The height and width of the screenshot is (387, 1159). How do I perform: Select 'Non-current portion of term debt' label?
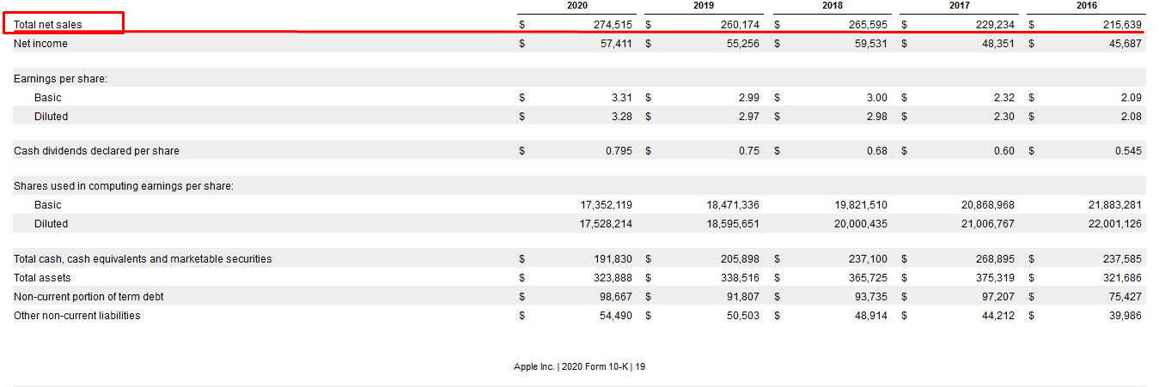click(x=88, y=297)
